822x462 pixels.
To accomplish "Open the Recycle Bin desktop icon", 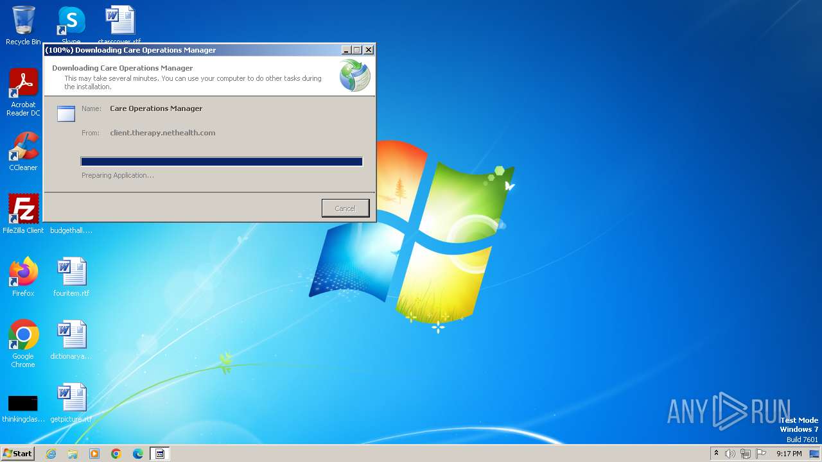I will tap(23, 26).
